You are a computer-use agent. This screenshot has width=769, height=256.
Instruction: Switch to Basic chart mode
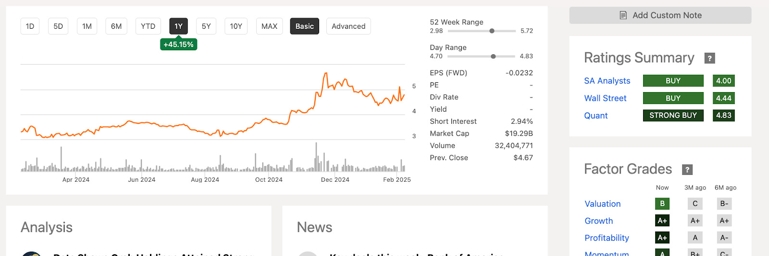pyautogui.click(x=305, y=26)
